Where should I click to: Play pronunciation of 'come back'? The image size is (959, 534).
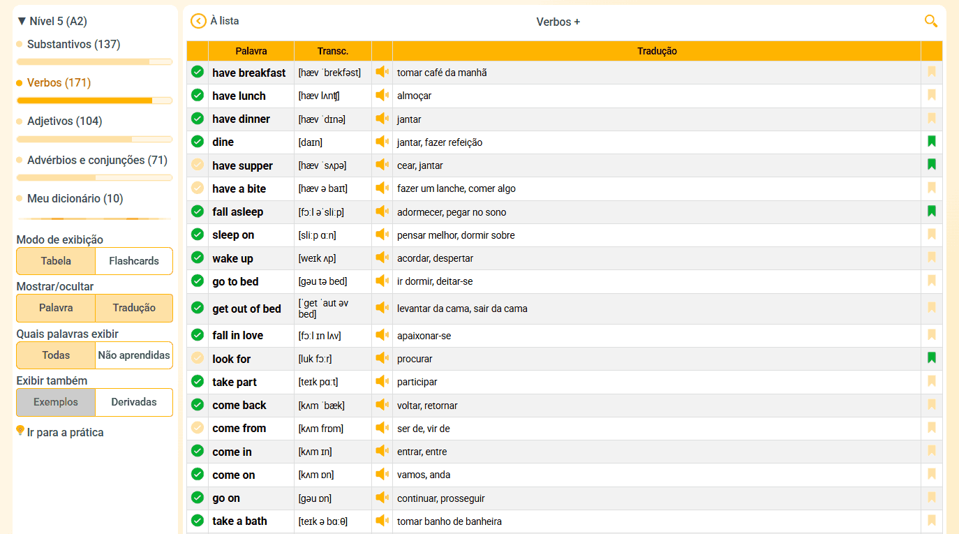click(x=382, y=404)
